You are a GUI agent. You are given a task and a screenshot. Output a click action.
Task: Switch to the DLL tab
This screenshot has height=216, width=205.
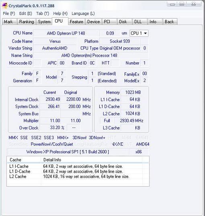pyautogui.click(x=140, y=22)
